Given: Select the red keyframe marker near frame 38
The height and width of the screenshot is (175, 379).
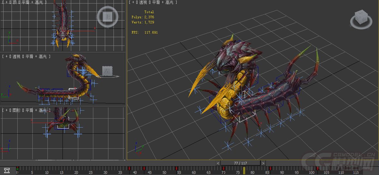Looking at the screenshot, I should coord(129,168).
